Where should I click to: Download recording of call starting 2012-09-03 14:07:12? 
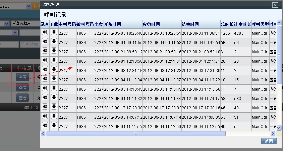click(x=54, y=116)
